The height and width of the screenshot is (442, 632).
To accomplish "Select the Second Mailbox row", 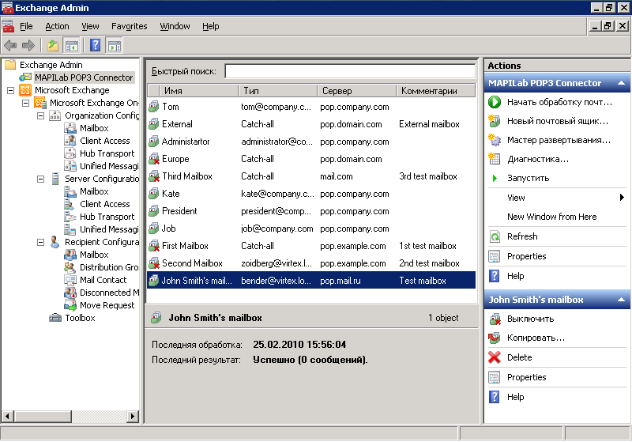I will pos(311,263).
